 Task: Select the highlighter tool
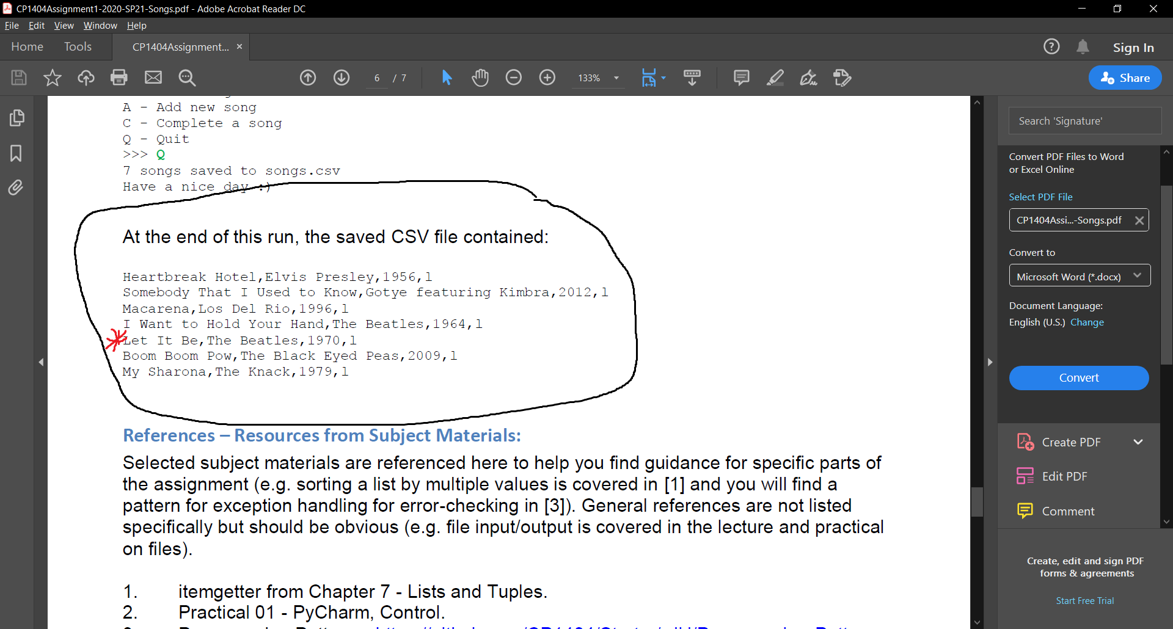775,78
